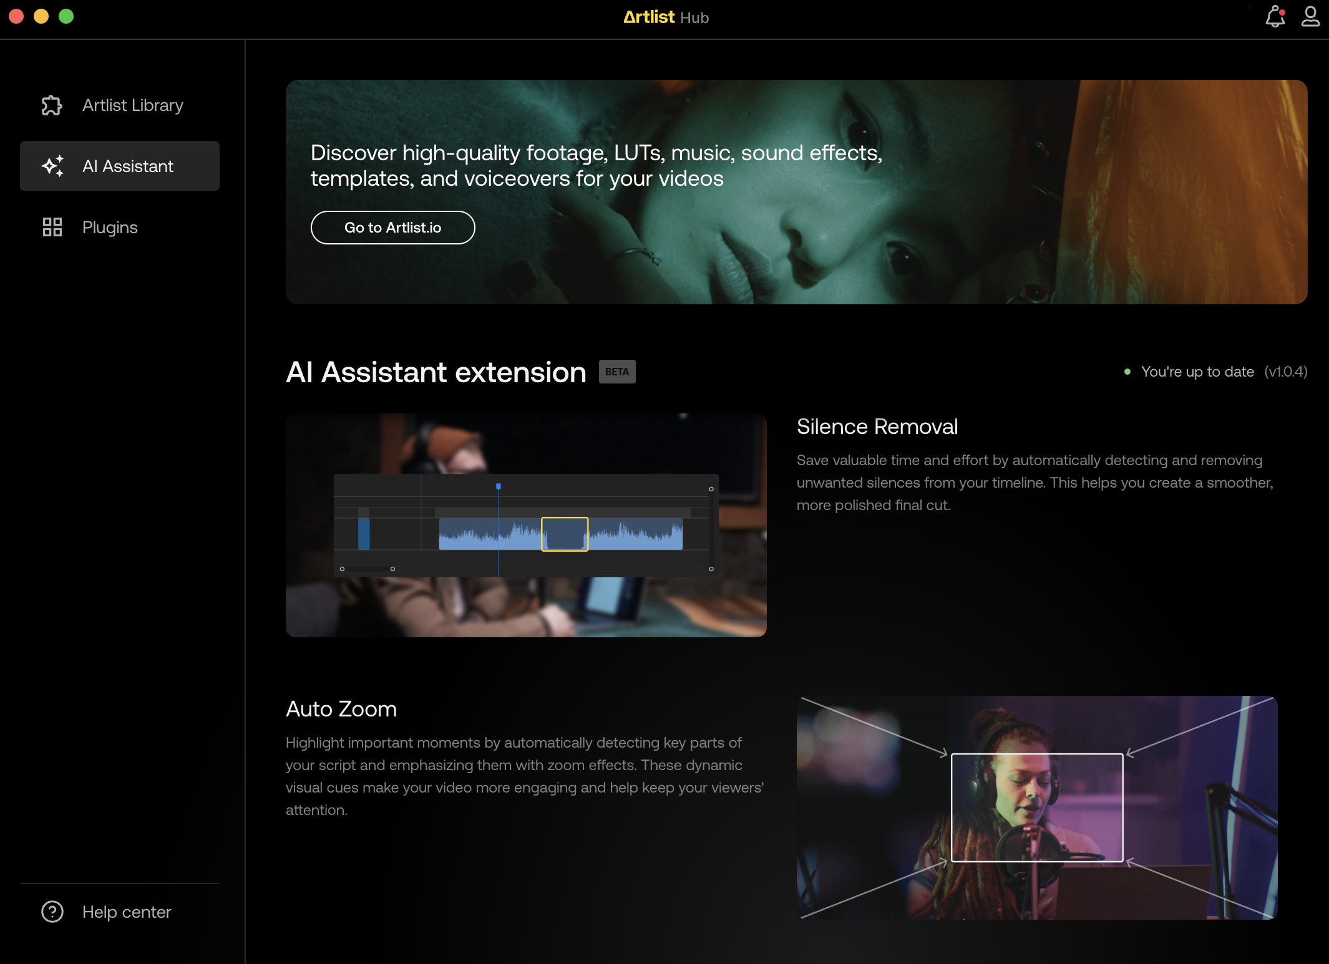Viewport: 1329px width, 964px height.
Task: Maximize the window with green button
Action: 66,16
